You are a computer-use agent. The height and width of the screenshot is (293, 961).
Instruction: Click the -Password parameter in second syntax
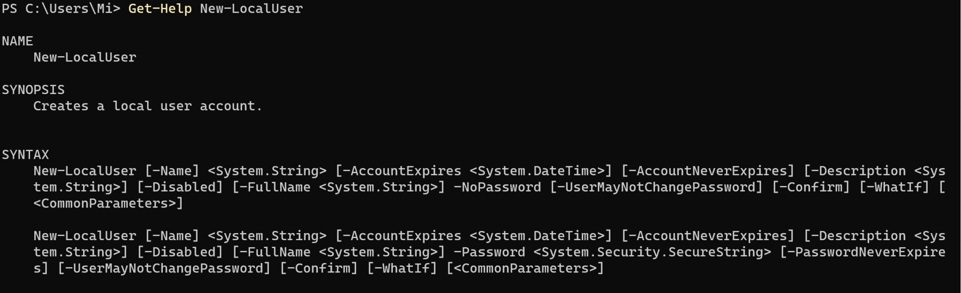click(x=489, y=252)
